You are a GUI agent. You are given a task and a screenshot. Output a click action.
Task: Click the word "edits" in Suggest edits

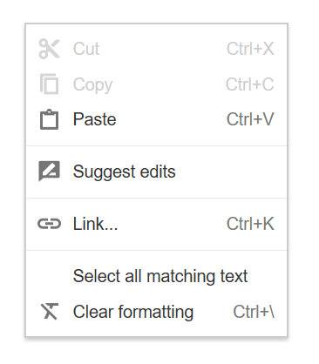[x=158, y=172]
